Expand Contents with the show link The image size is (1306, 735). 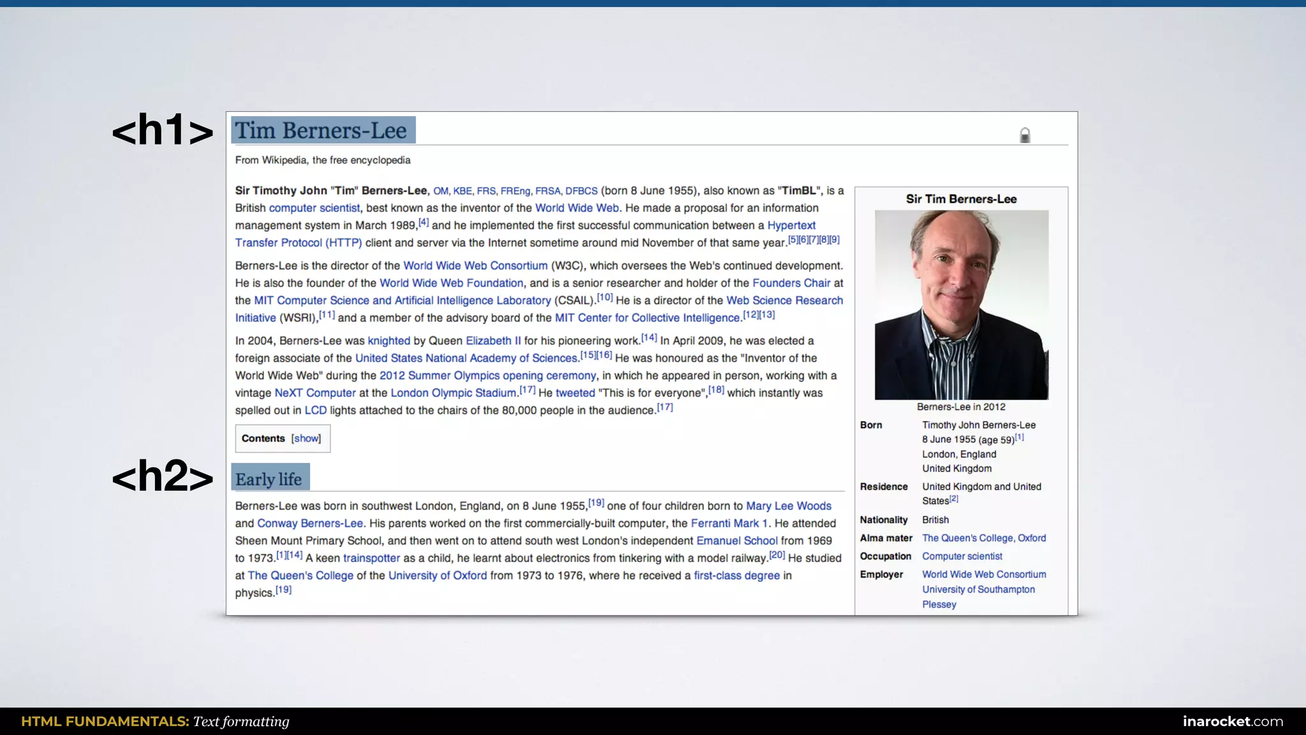click(306, 438)
